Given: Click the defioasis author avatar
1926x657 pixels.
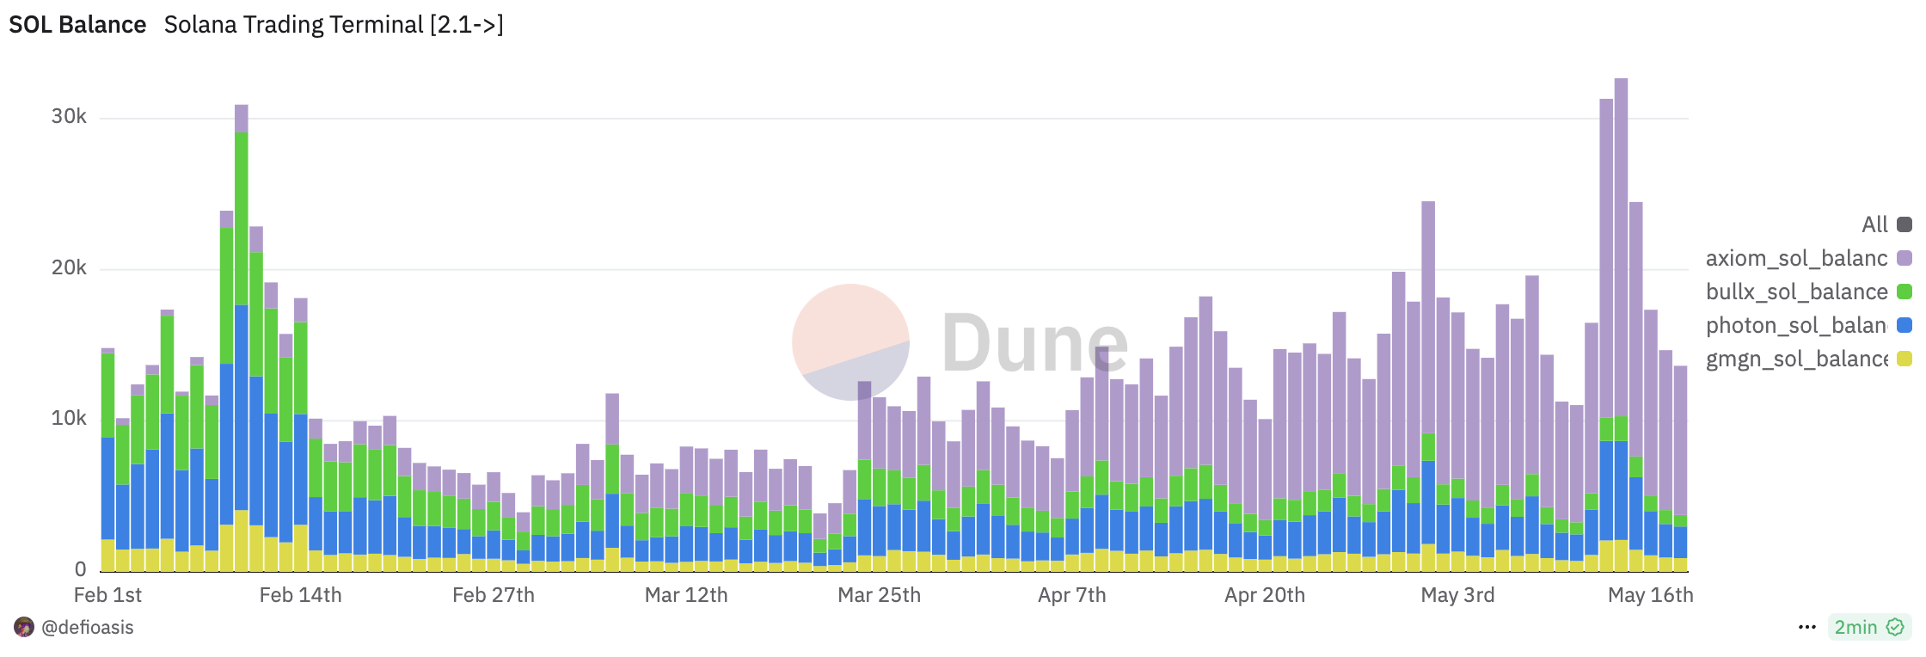Looking at the screenshot, I should (x=24, y=627).
